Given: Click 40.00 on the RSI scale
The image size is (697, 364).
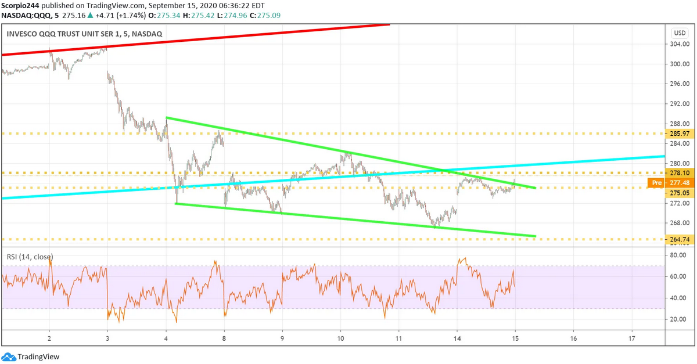Looking at the screenshot, I should [x=678, y=298].
